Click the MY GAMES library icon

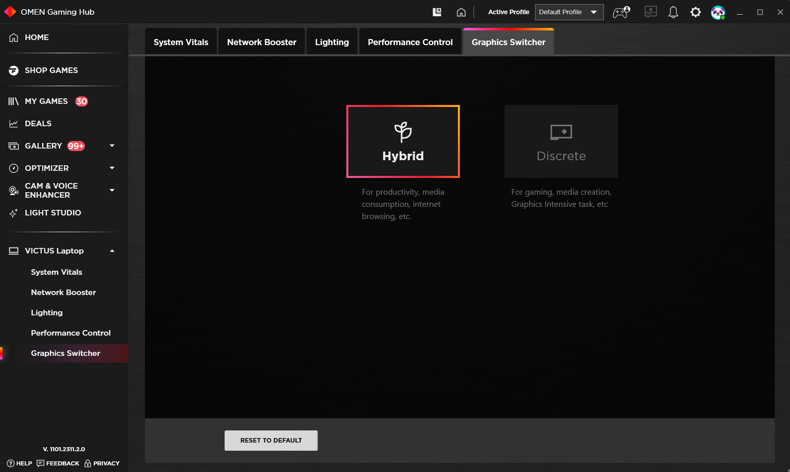pos(14,101)
